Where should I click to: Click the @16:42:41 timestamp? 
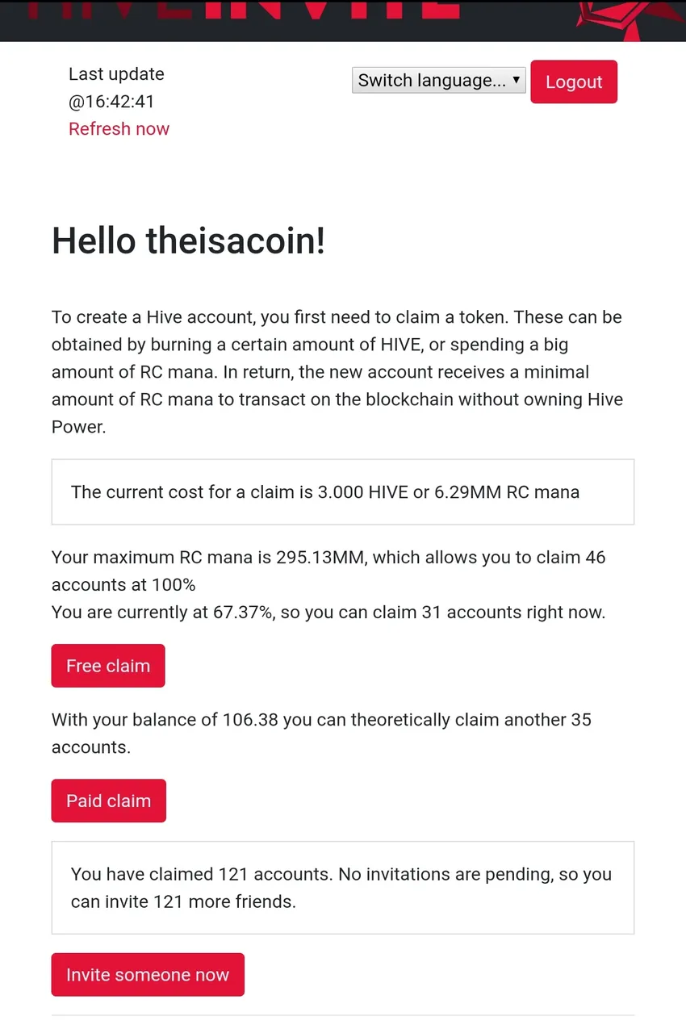tap(111, 102)
